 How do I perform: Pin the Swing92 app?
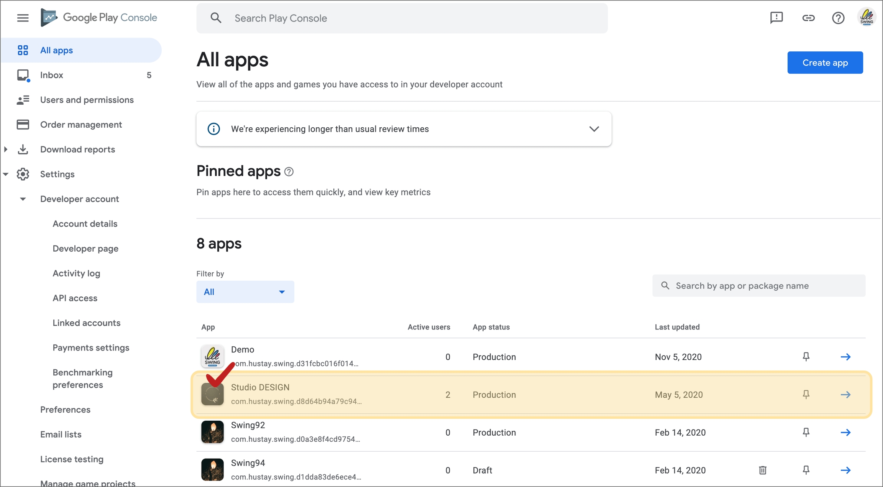(x=806, y=433)
